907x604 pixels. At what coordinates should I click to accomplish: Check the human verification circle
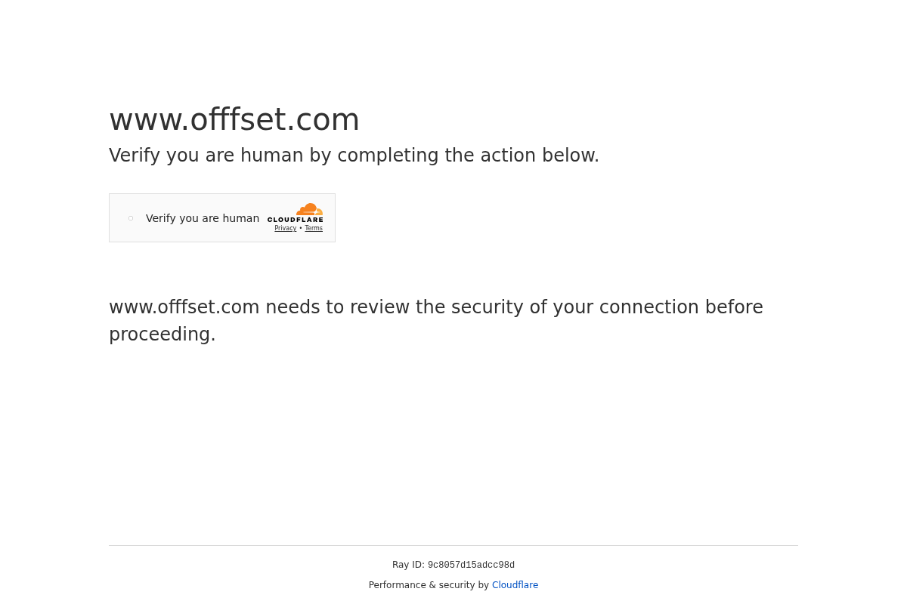pos(131,218)
